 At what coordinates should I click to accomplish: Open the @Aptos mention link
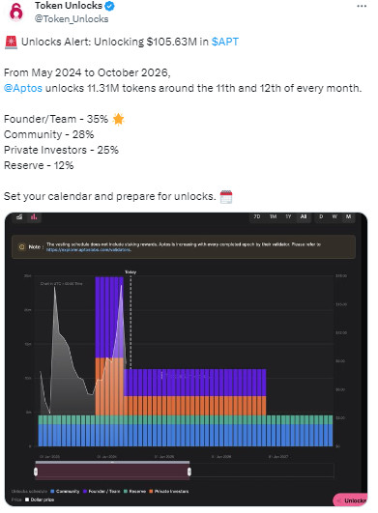coord(23,88)
